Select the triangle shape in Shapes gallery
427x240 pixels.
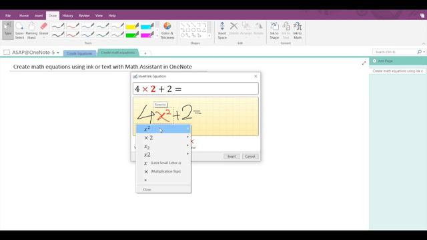[204, 30]
